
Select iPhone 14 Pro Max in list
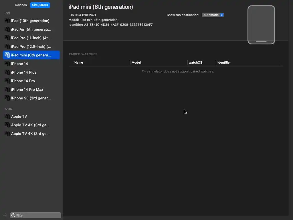(31, 89)
